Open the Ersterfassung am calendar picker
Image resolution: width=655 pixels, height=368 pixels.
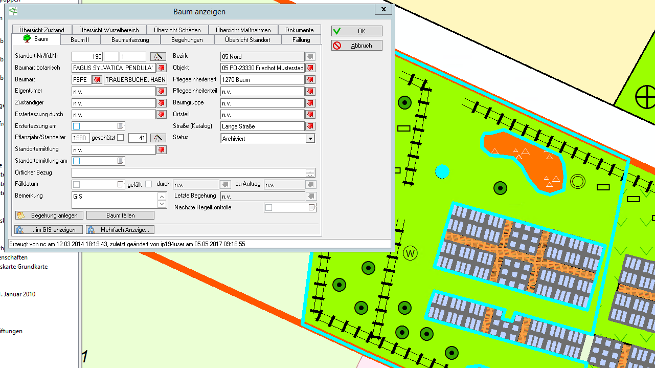coord(121,126)
